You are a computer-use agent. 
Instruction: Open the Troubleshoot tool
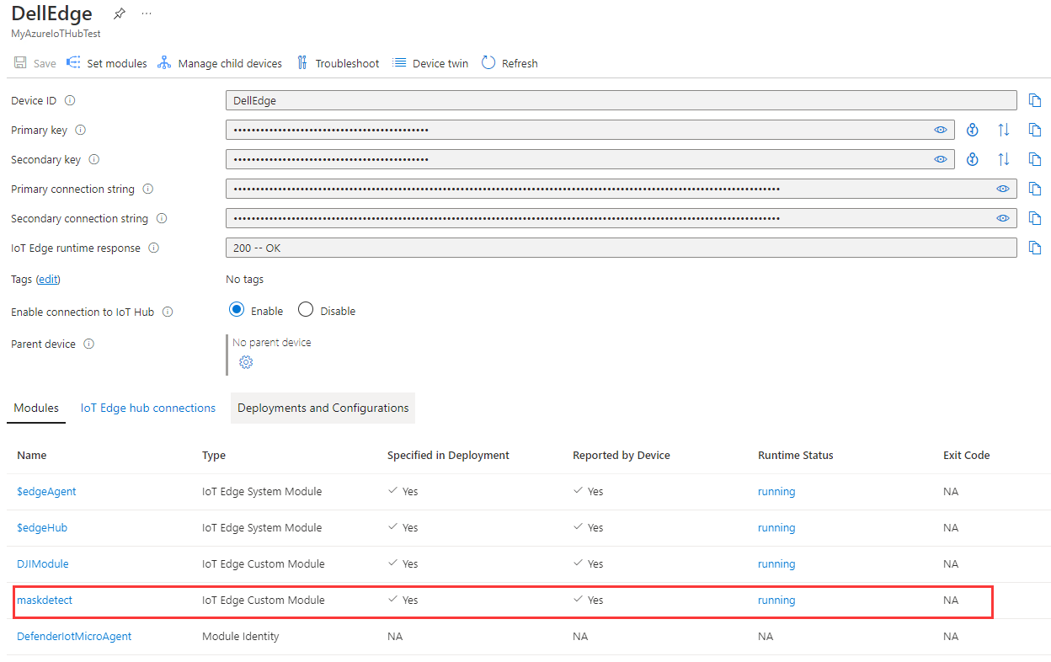pyautogui.click(x=338, y=63)
